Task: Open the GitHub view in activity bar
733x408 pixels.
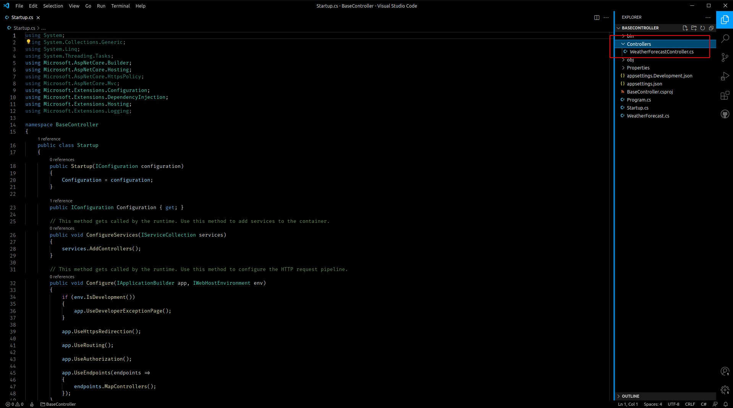Action: click(x=725, y=114)
